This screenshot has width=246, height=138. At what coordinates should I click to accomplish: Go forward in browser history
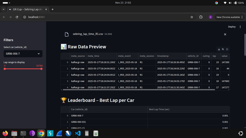click(x=10, y=17)
